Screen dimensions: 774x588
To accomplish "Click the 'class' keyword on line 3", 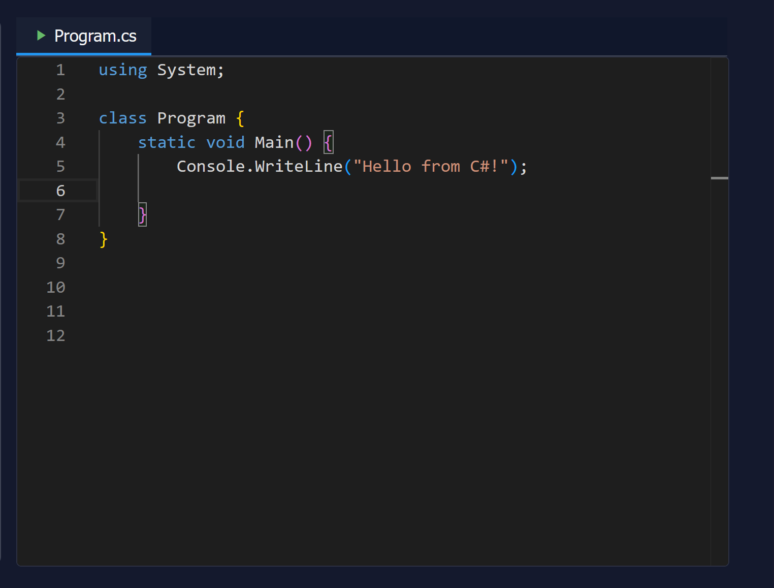I will [x=122, y=118].
